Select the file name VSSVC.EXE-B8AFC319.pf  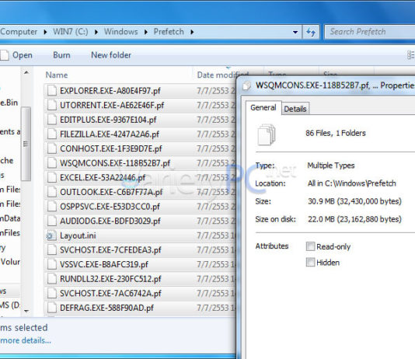(x=104, y=264)
